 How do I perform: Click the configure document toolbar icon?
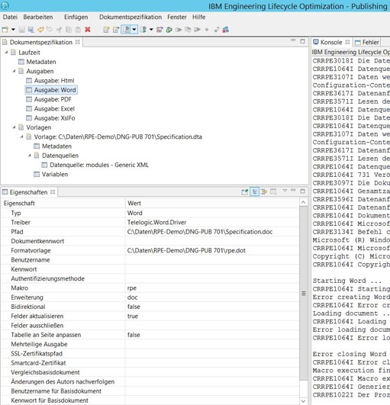click(160, 30)
